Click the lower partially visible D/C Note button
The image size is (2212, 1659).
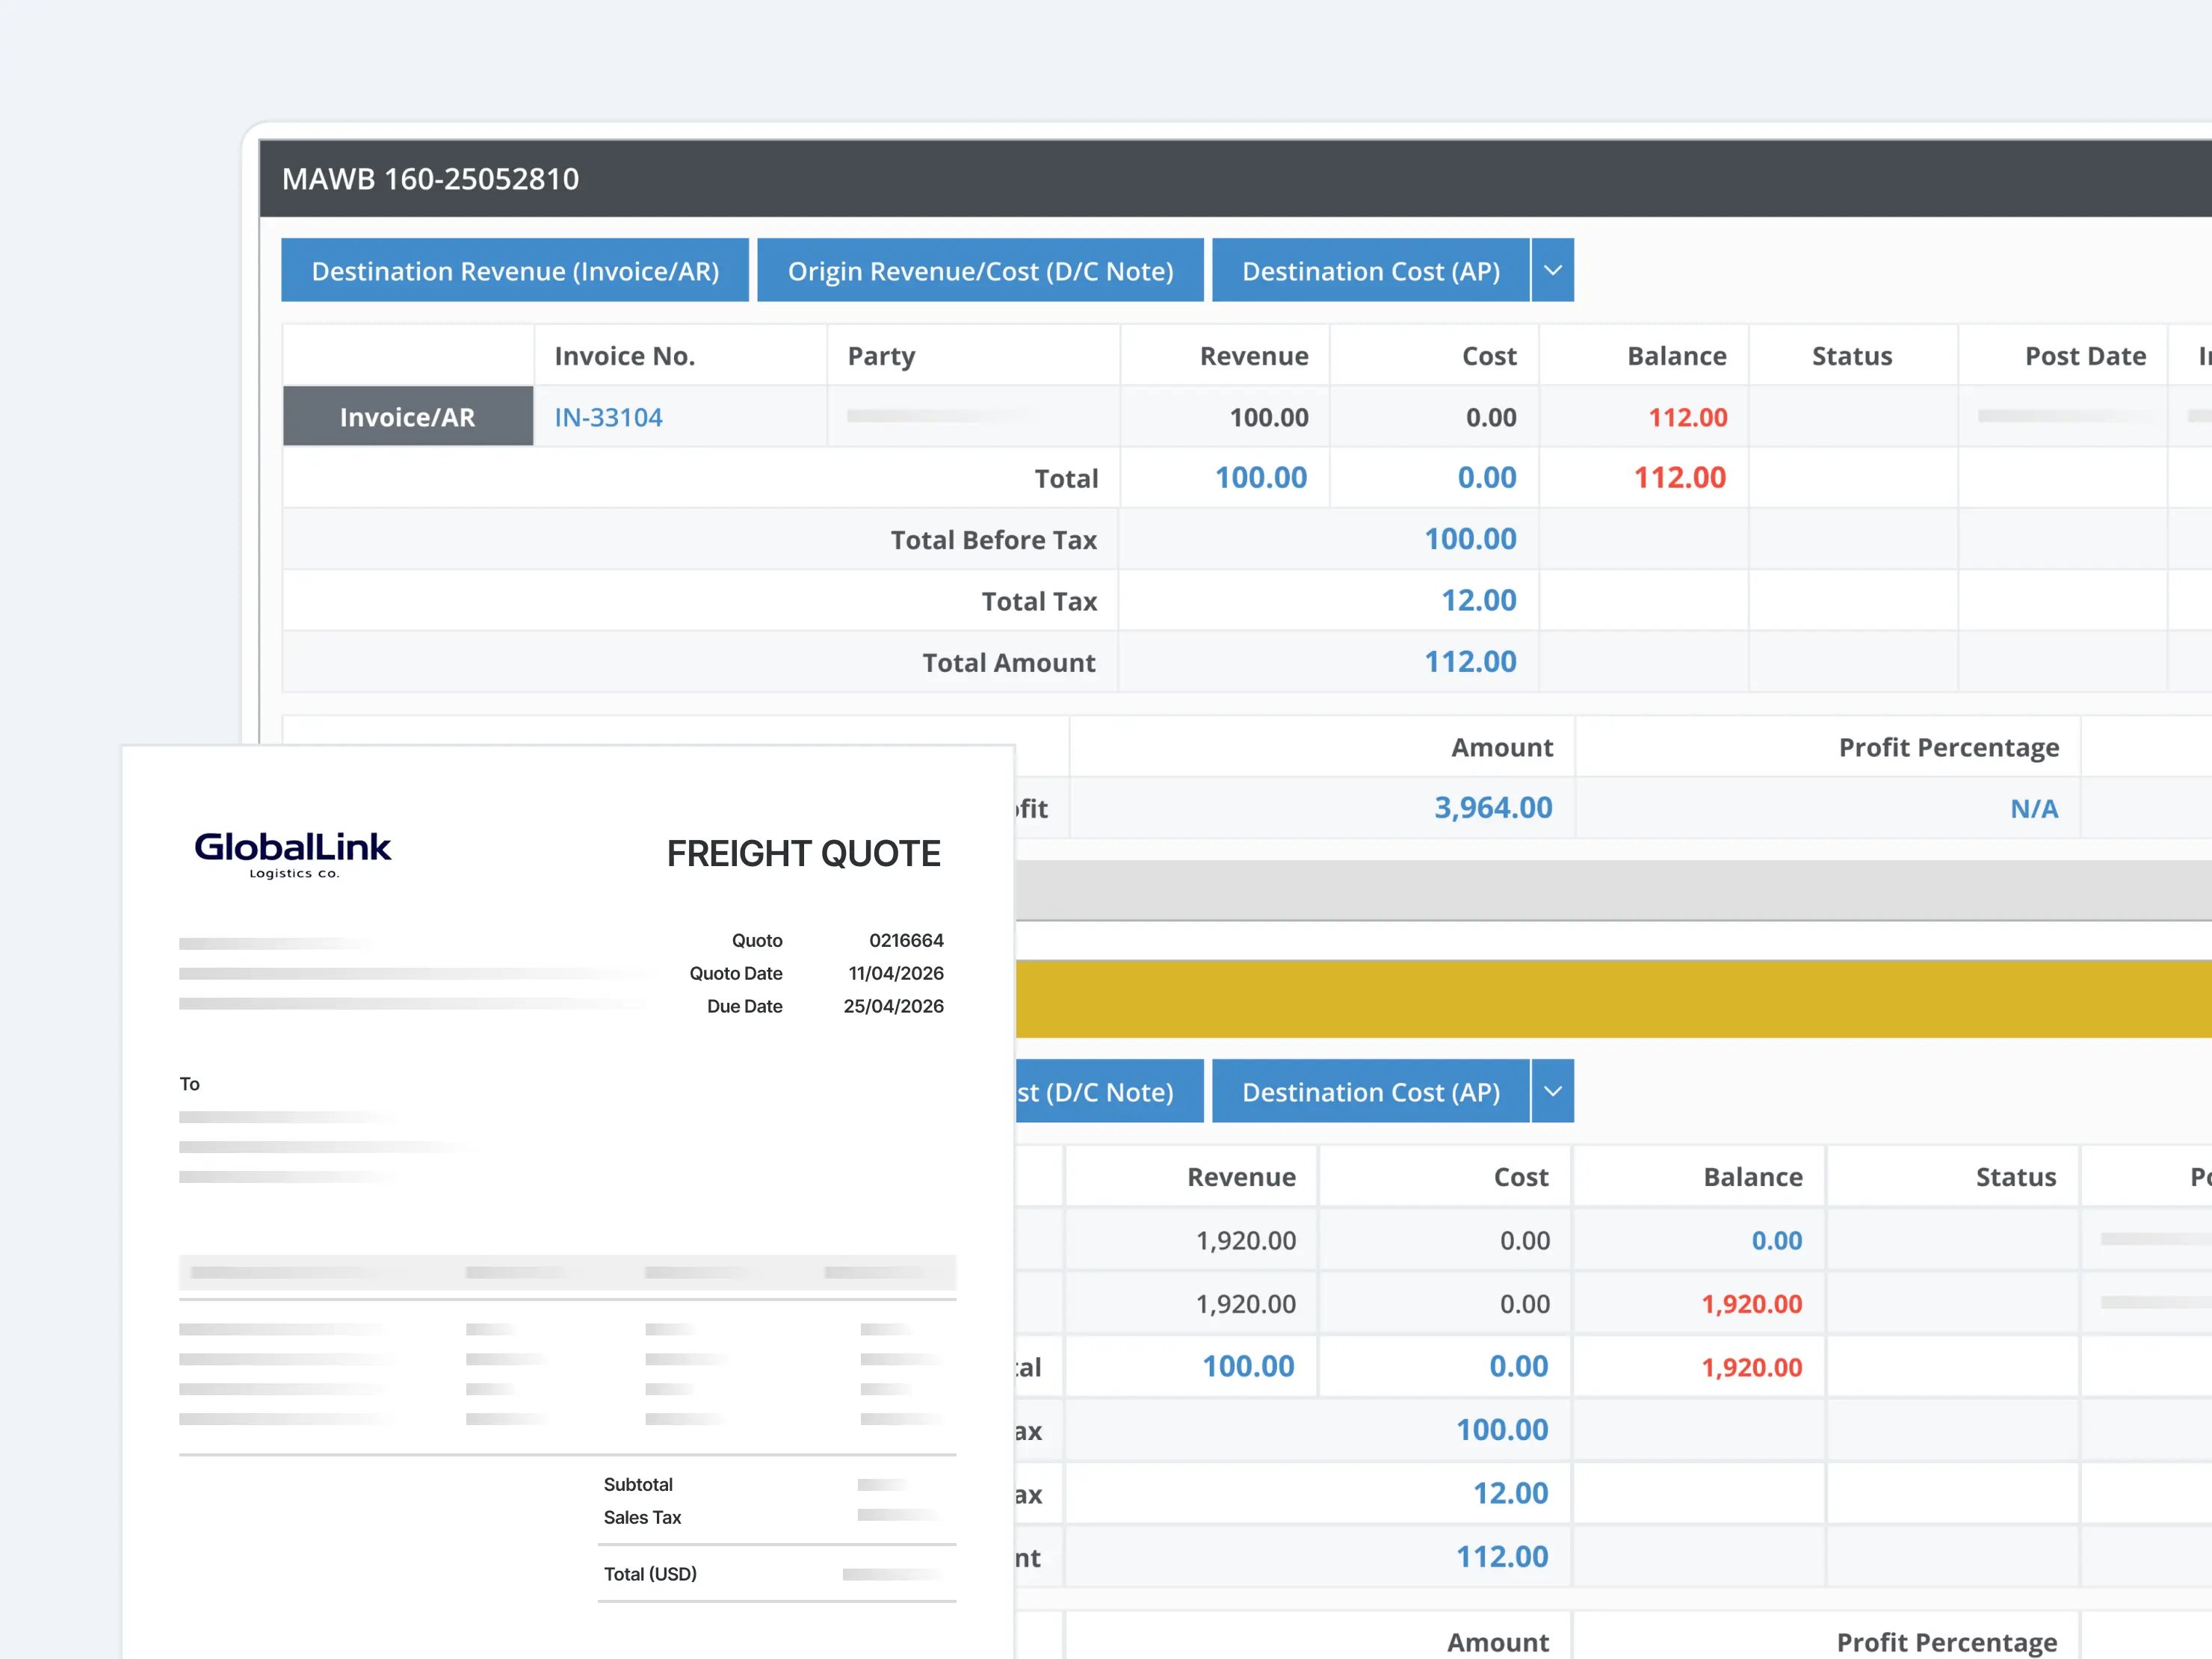(1108, 1091)
